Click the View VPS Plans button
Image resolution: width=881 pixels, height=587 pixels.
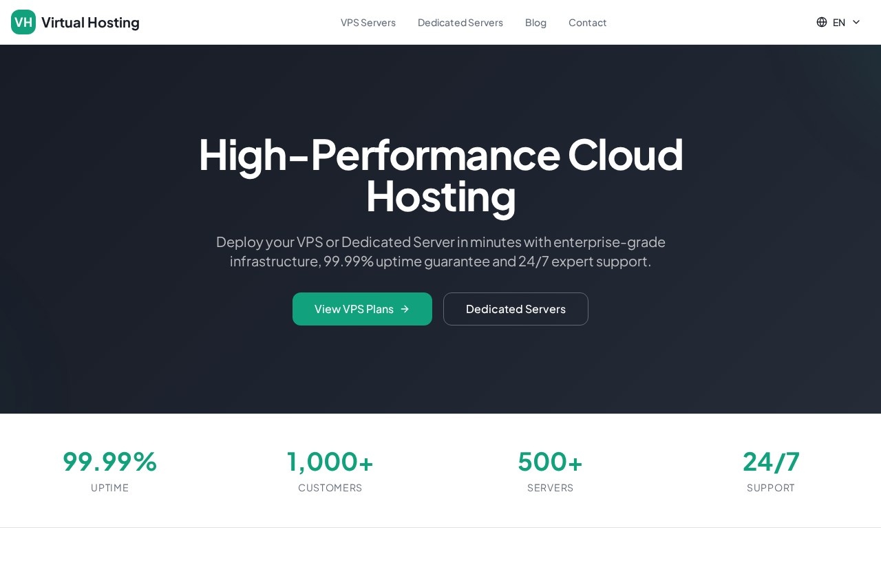[362, 309]
